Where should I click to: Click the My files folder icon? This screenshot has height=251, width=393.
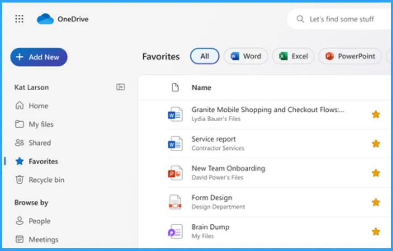[x=20, y=124]
